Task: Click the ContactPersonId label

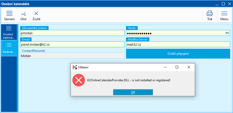Action: [x=33, y=51]
